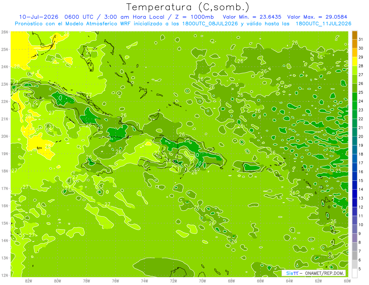Viewport: 369px width, 285px height.
Task: Click the color bar label "18"
Action: [361, 154]
